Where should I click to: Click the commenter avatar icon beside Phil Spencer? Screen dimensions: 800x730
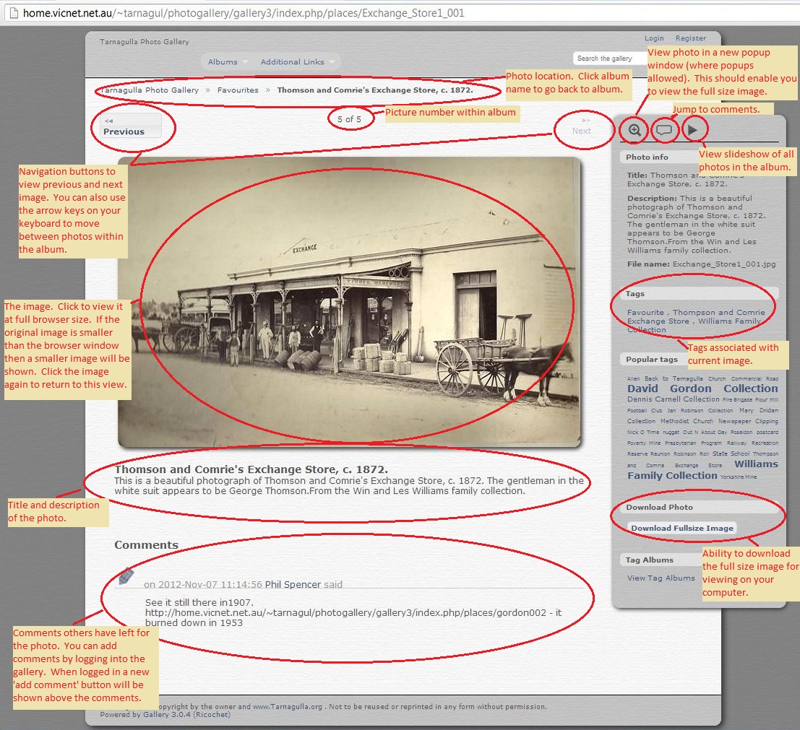[x=126, y=575]
